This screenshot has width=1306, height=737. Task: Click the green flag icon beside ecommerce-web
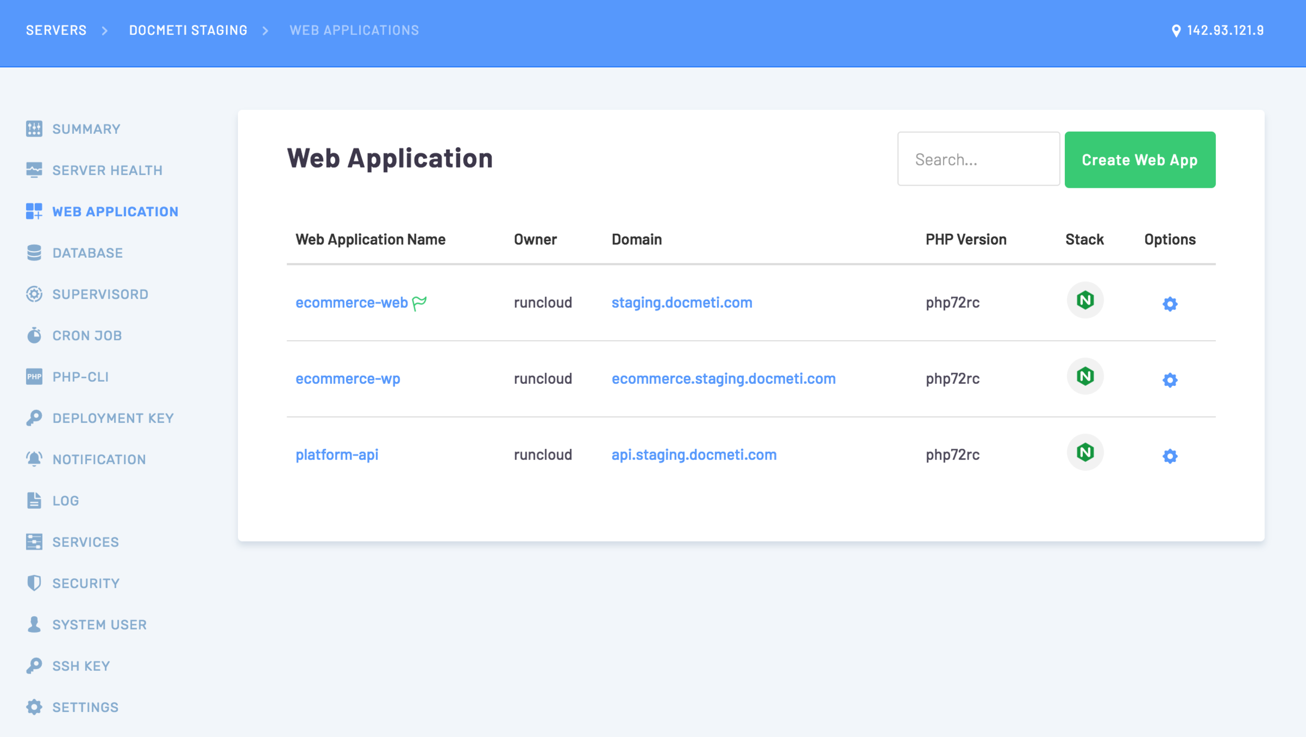(419, 303)
